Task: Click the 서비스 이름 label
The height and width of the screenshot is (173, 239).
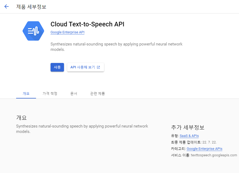Action: pyautogui.click(x=180, y=155)
